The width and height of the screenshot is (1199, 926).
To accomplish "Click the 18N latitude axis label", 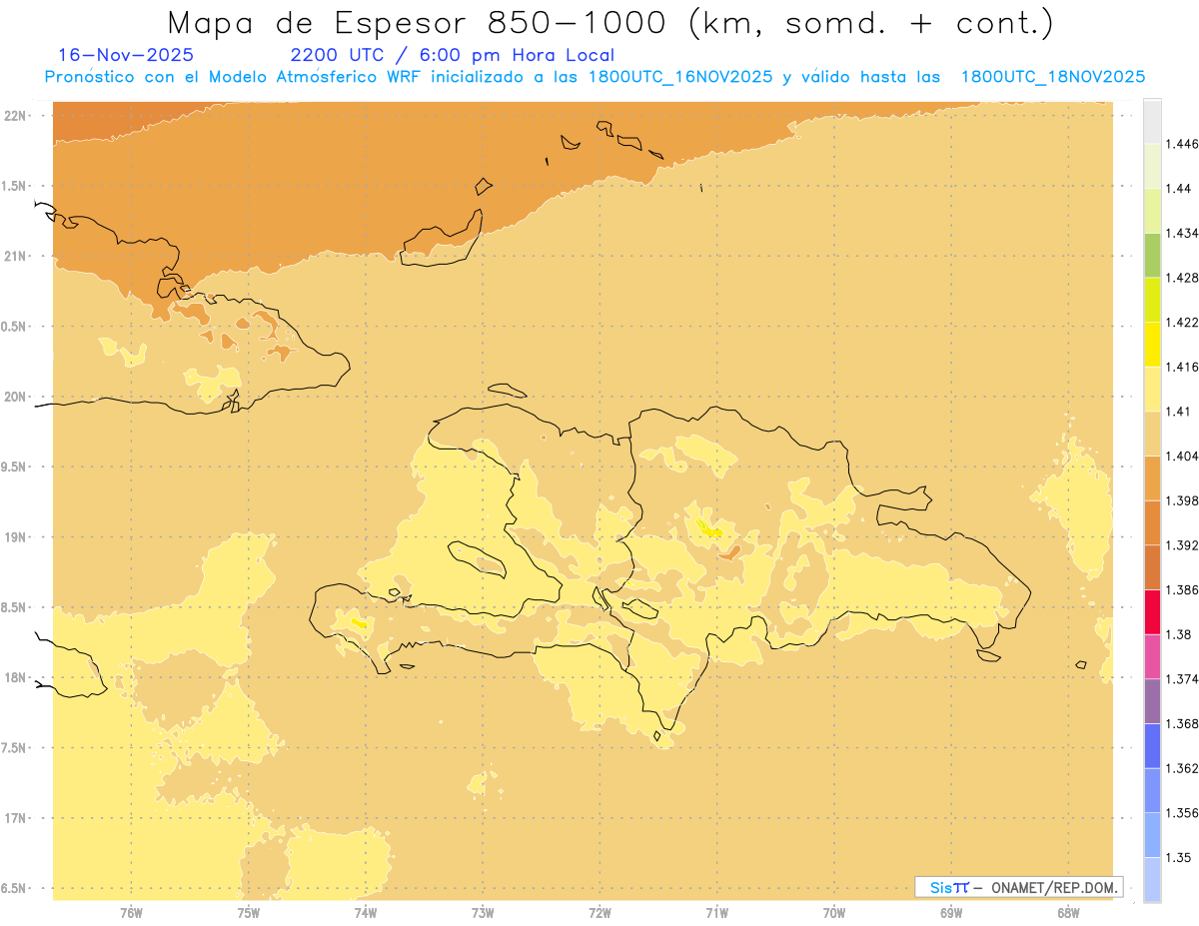I will click(14, 677).
